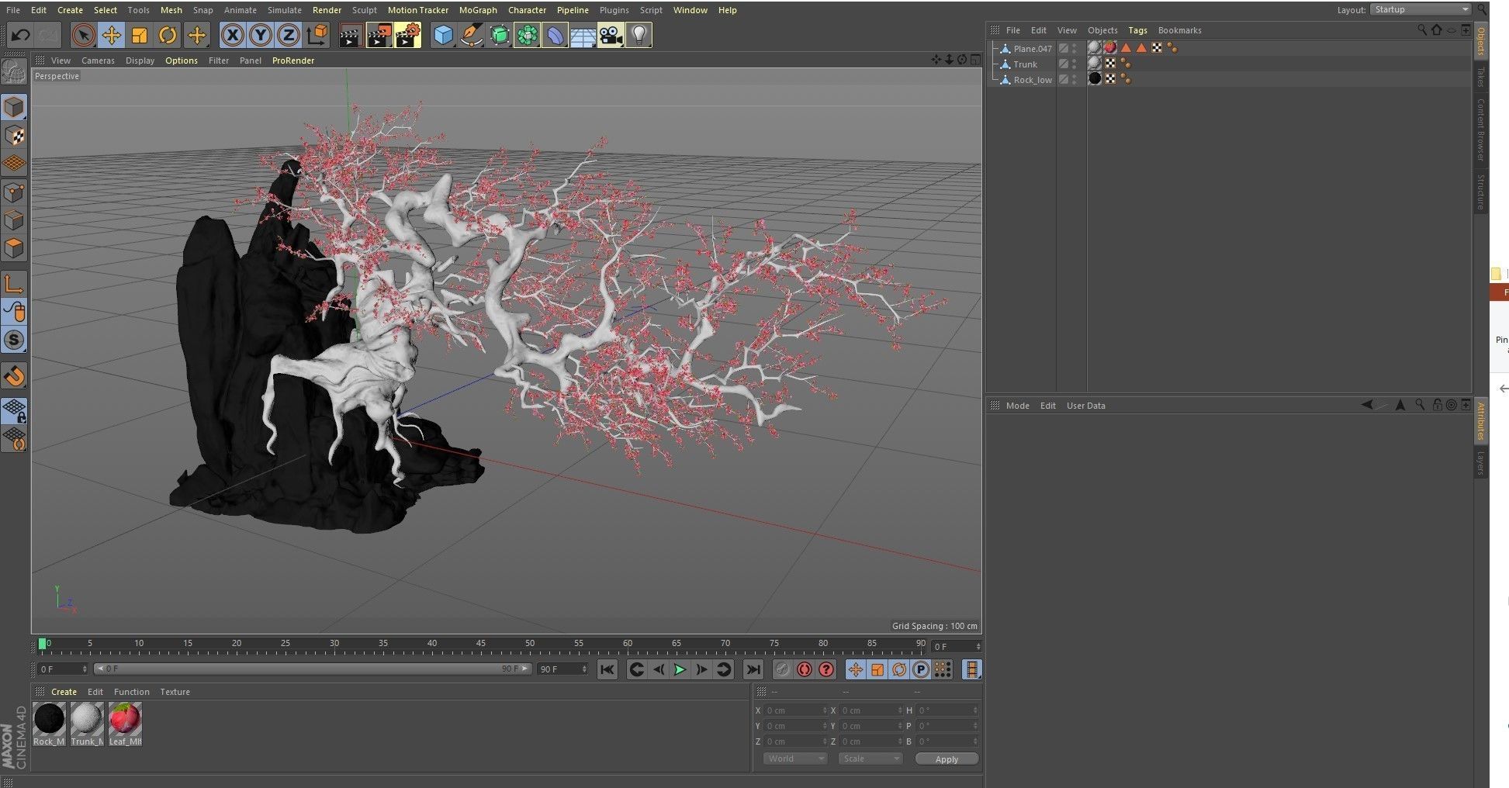Click the green Subdivision Surface generator icon
This screenshot has width=1509, height=788.
coord(499,35)
